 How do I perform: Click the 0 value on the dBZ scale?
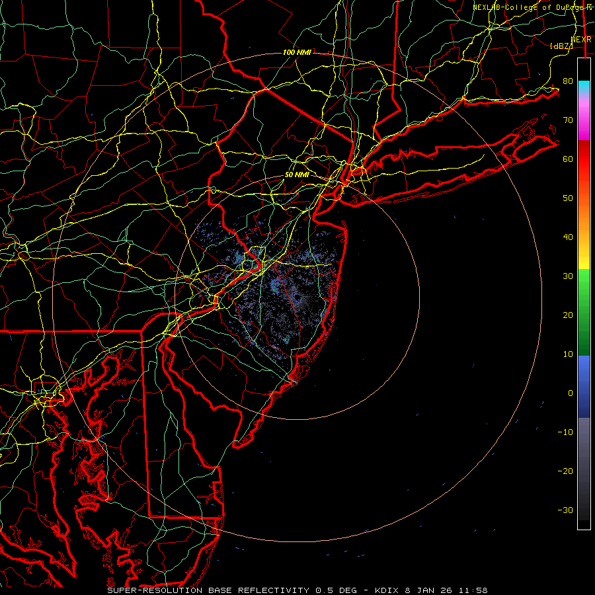click(x=571, y=393)
